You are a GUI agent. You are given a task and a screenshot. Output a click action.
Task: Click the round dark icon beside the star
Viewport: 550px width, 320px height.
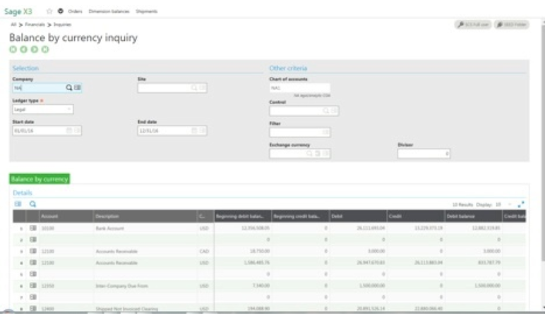pos(60,11)
